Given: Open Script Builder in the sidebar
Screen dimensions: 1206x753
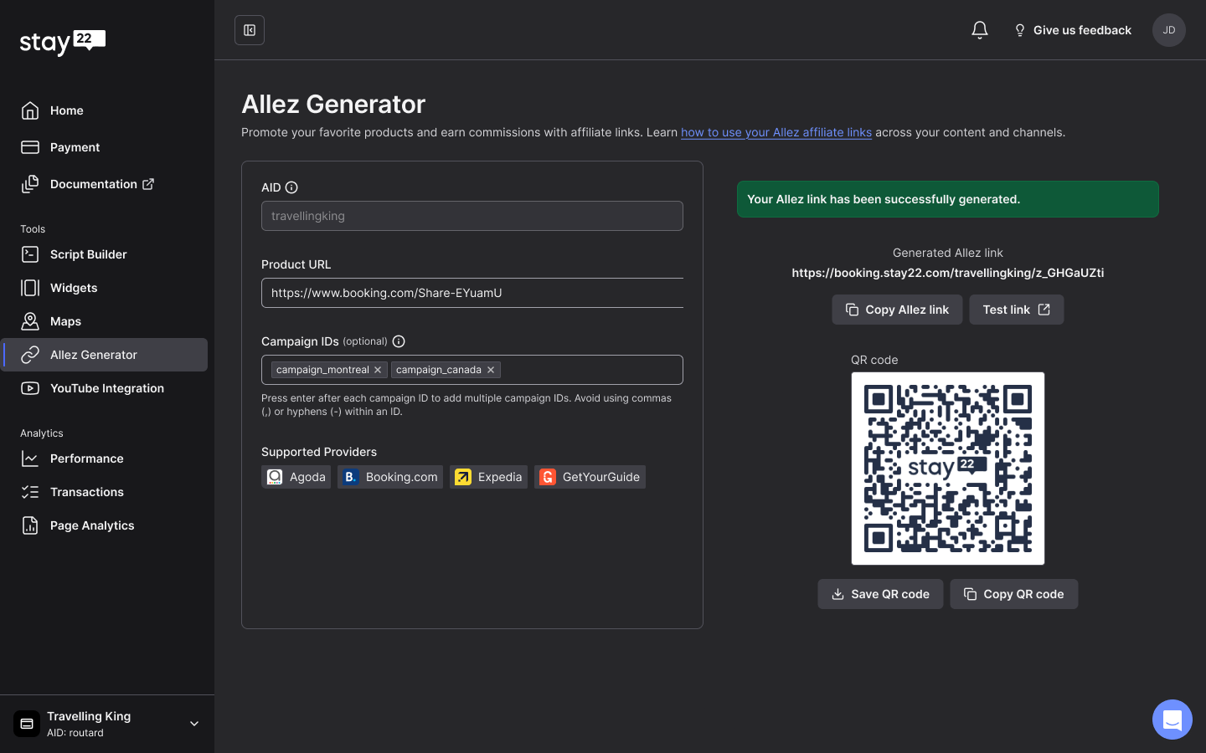Looking at the screenshot, I should pos(88,254).
